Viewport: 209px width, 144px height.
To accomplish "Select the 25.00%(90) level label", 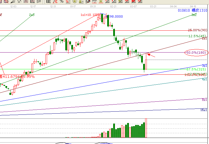I will tap(197, 30).
